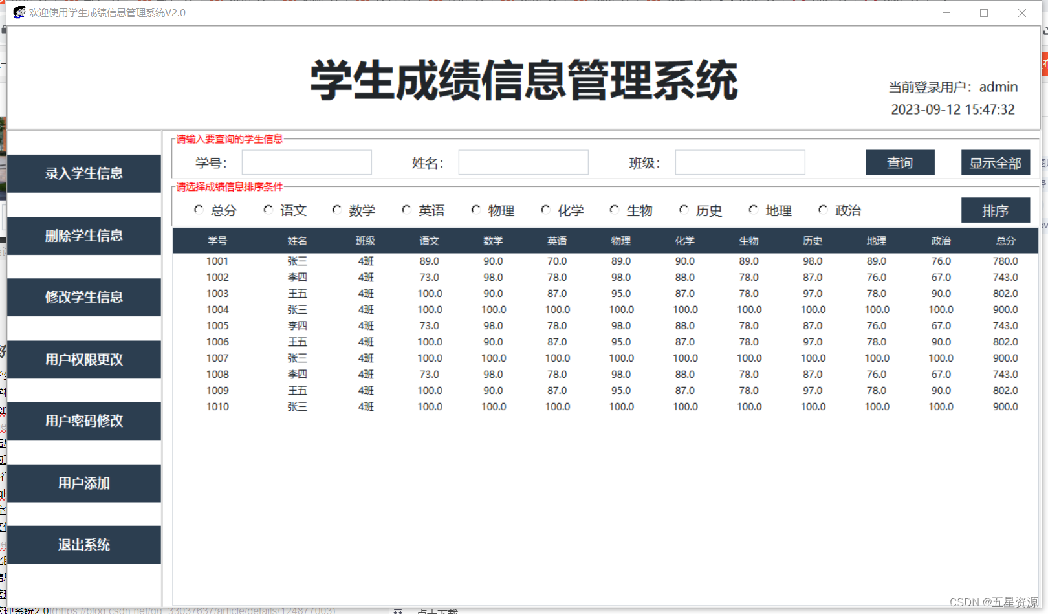
Task: Click the 查询 search button
Action: (900, 162)
